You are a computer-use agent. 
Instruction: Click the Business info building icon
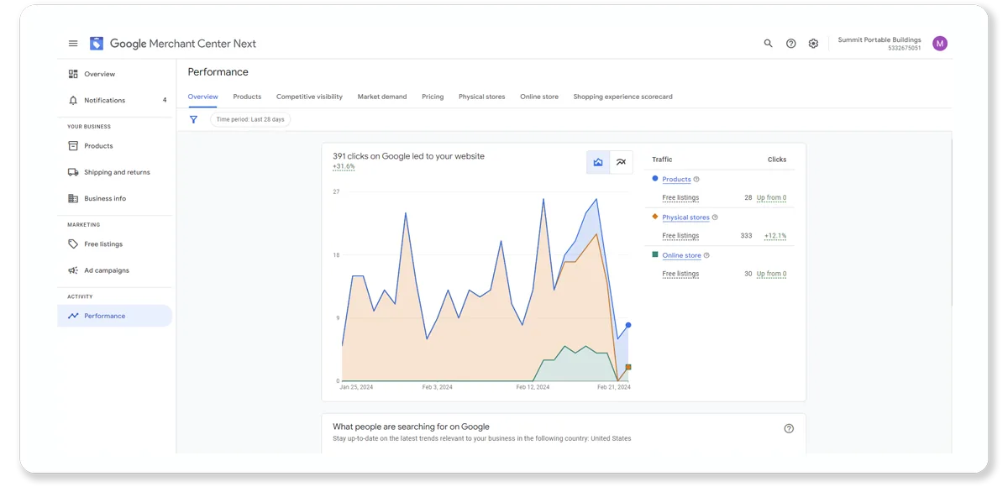click(73, 198)
